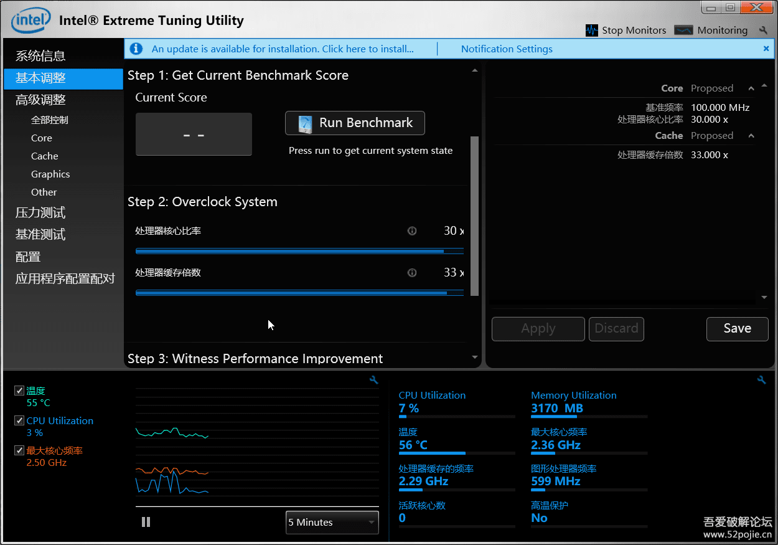This screenshot has width=778, height=545.
Task: Collapse the Core proposed section
Action: click(x=751, y=88)
